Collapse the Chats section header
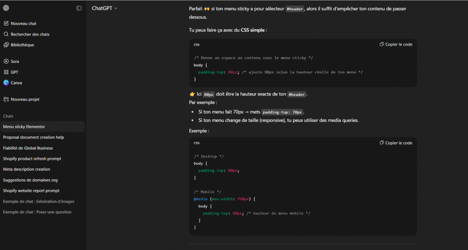468x250 pixels. click(x=8, y=116)
